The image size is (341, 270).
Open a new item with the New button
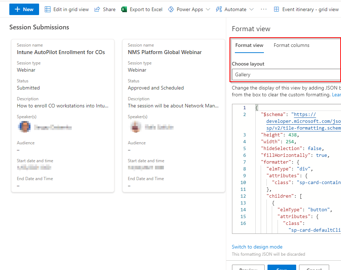click(24, 9)
